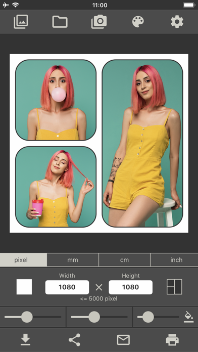The height and width of the screenshot is (352, 198).
Task: Tap the camera capture icon
Action: pyautogui.click(x=99, y=22)
